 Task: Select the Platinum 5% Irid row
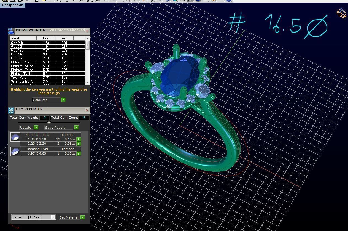tap(48, 74)
